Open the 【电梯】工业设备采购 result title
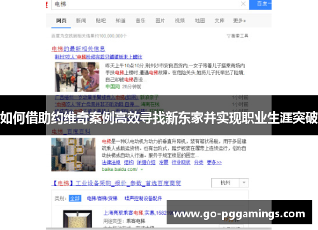The width and height of the screenshot is (318, 230). click(x=116, y=183)
